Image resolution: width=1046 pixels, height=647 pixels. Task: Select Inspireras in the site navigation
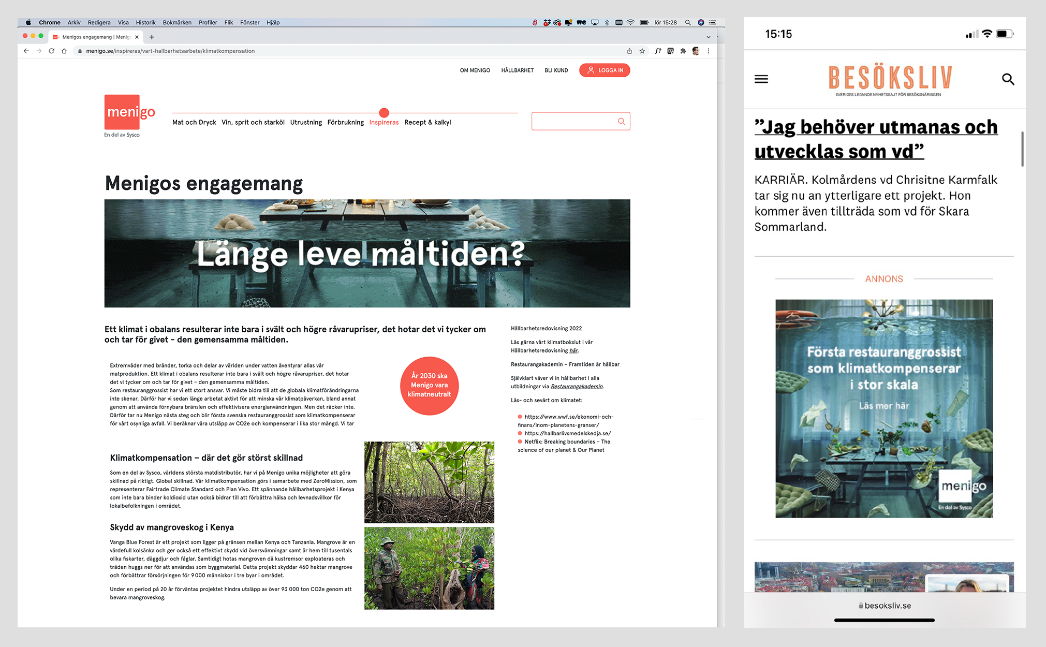click(384, 122)
